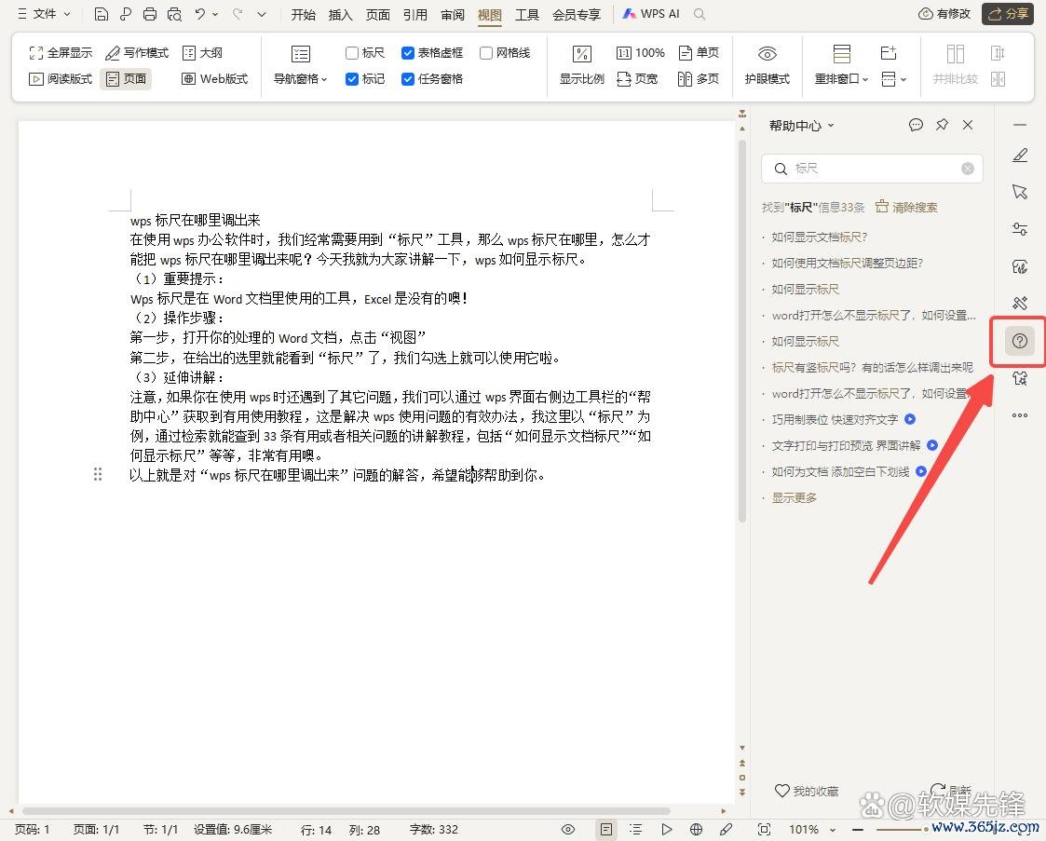Click 显示更多 to show more results

pyautogui.click(x=794, y=497)
